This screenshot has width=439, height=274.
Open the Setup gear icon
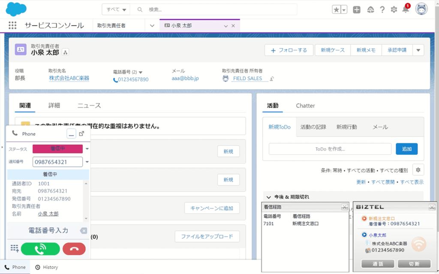[x=394, y=9]
